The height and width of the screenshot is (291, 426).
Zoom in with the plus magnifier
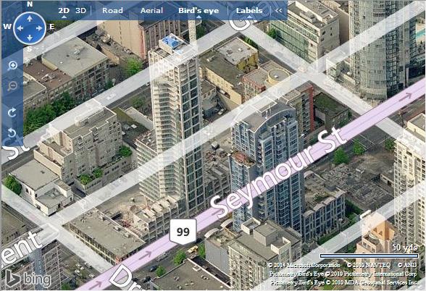tap(13, 65)
